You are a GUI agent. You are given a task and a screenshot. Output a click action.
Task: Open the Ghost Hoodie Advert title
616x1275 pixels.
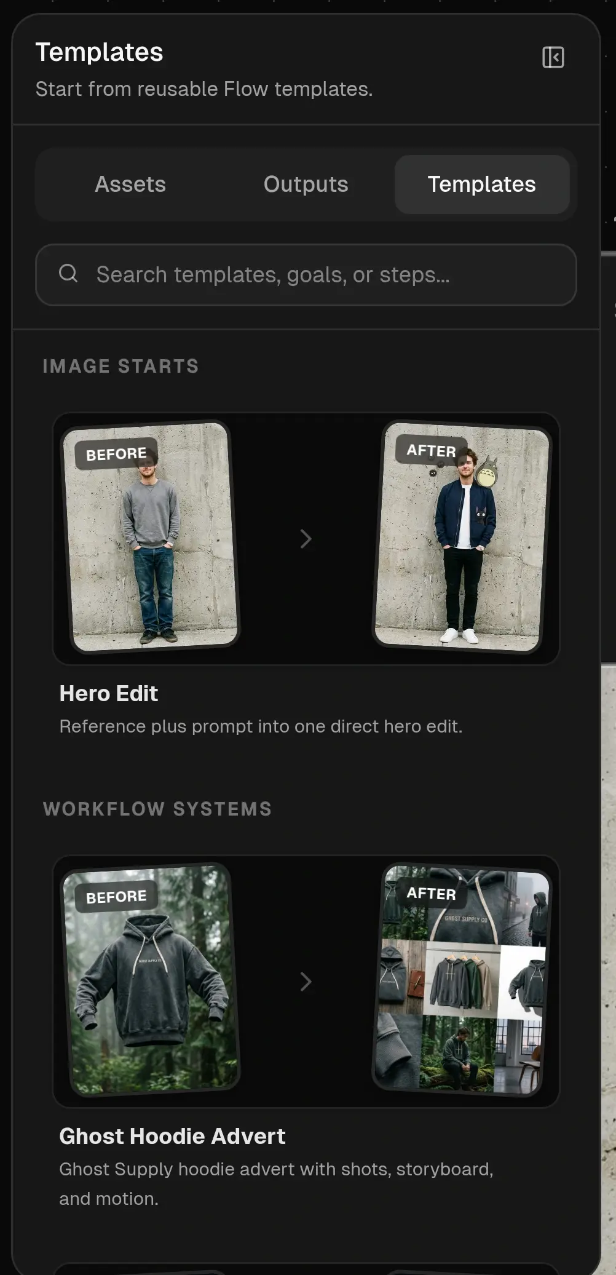coord(172,1137)
